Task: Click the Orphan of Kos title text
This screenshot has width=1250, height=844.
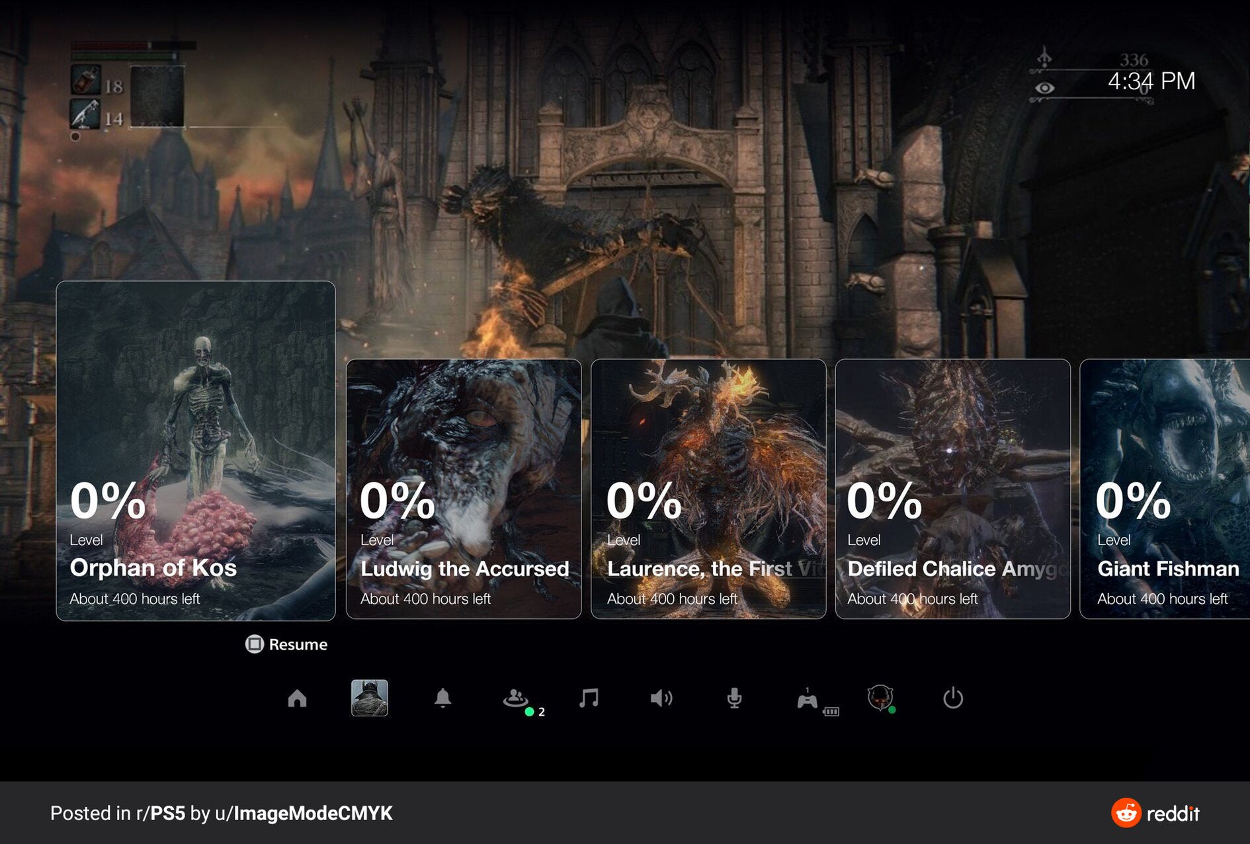Action: pyautogui.click(x=153, y=568)
